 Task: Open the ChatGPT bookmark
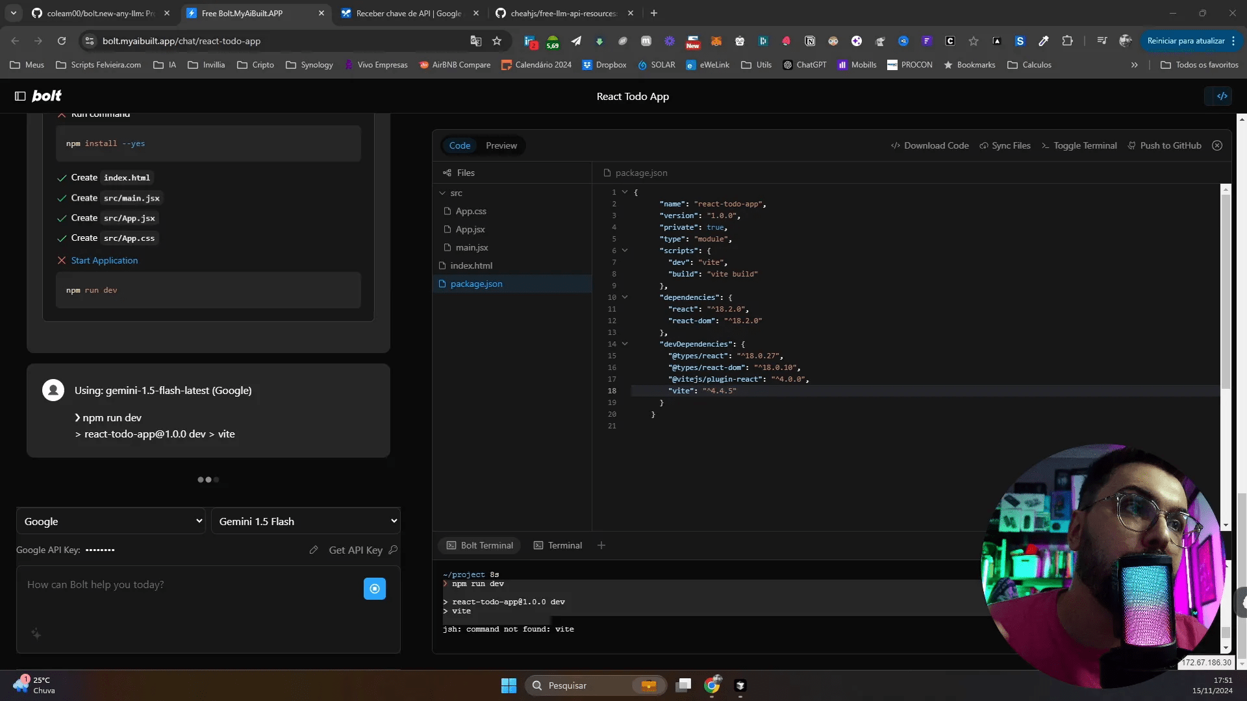(x=804, y=65)
